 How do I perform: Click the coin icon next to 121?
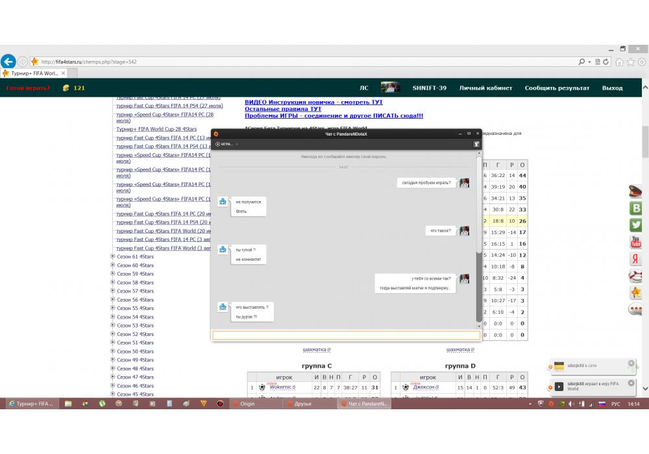click(x=66, y=88)
